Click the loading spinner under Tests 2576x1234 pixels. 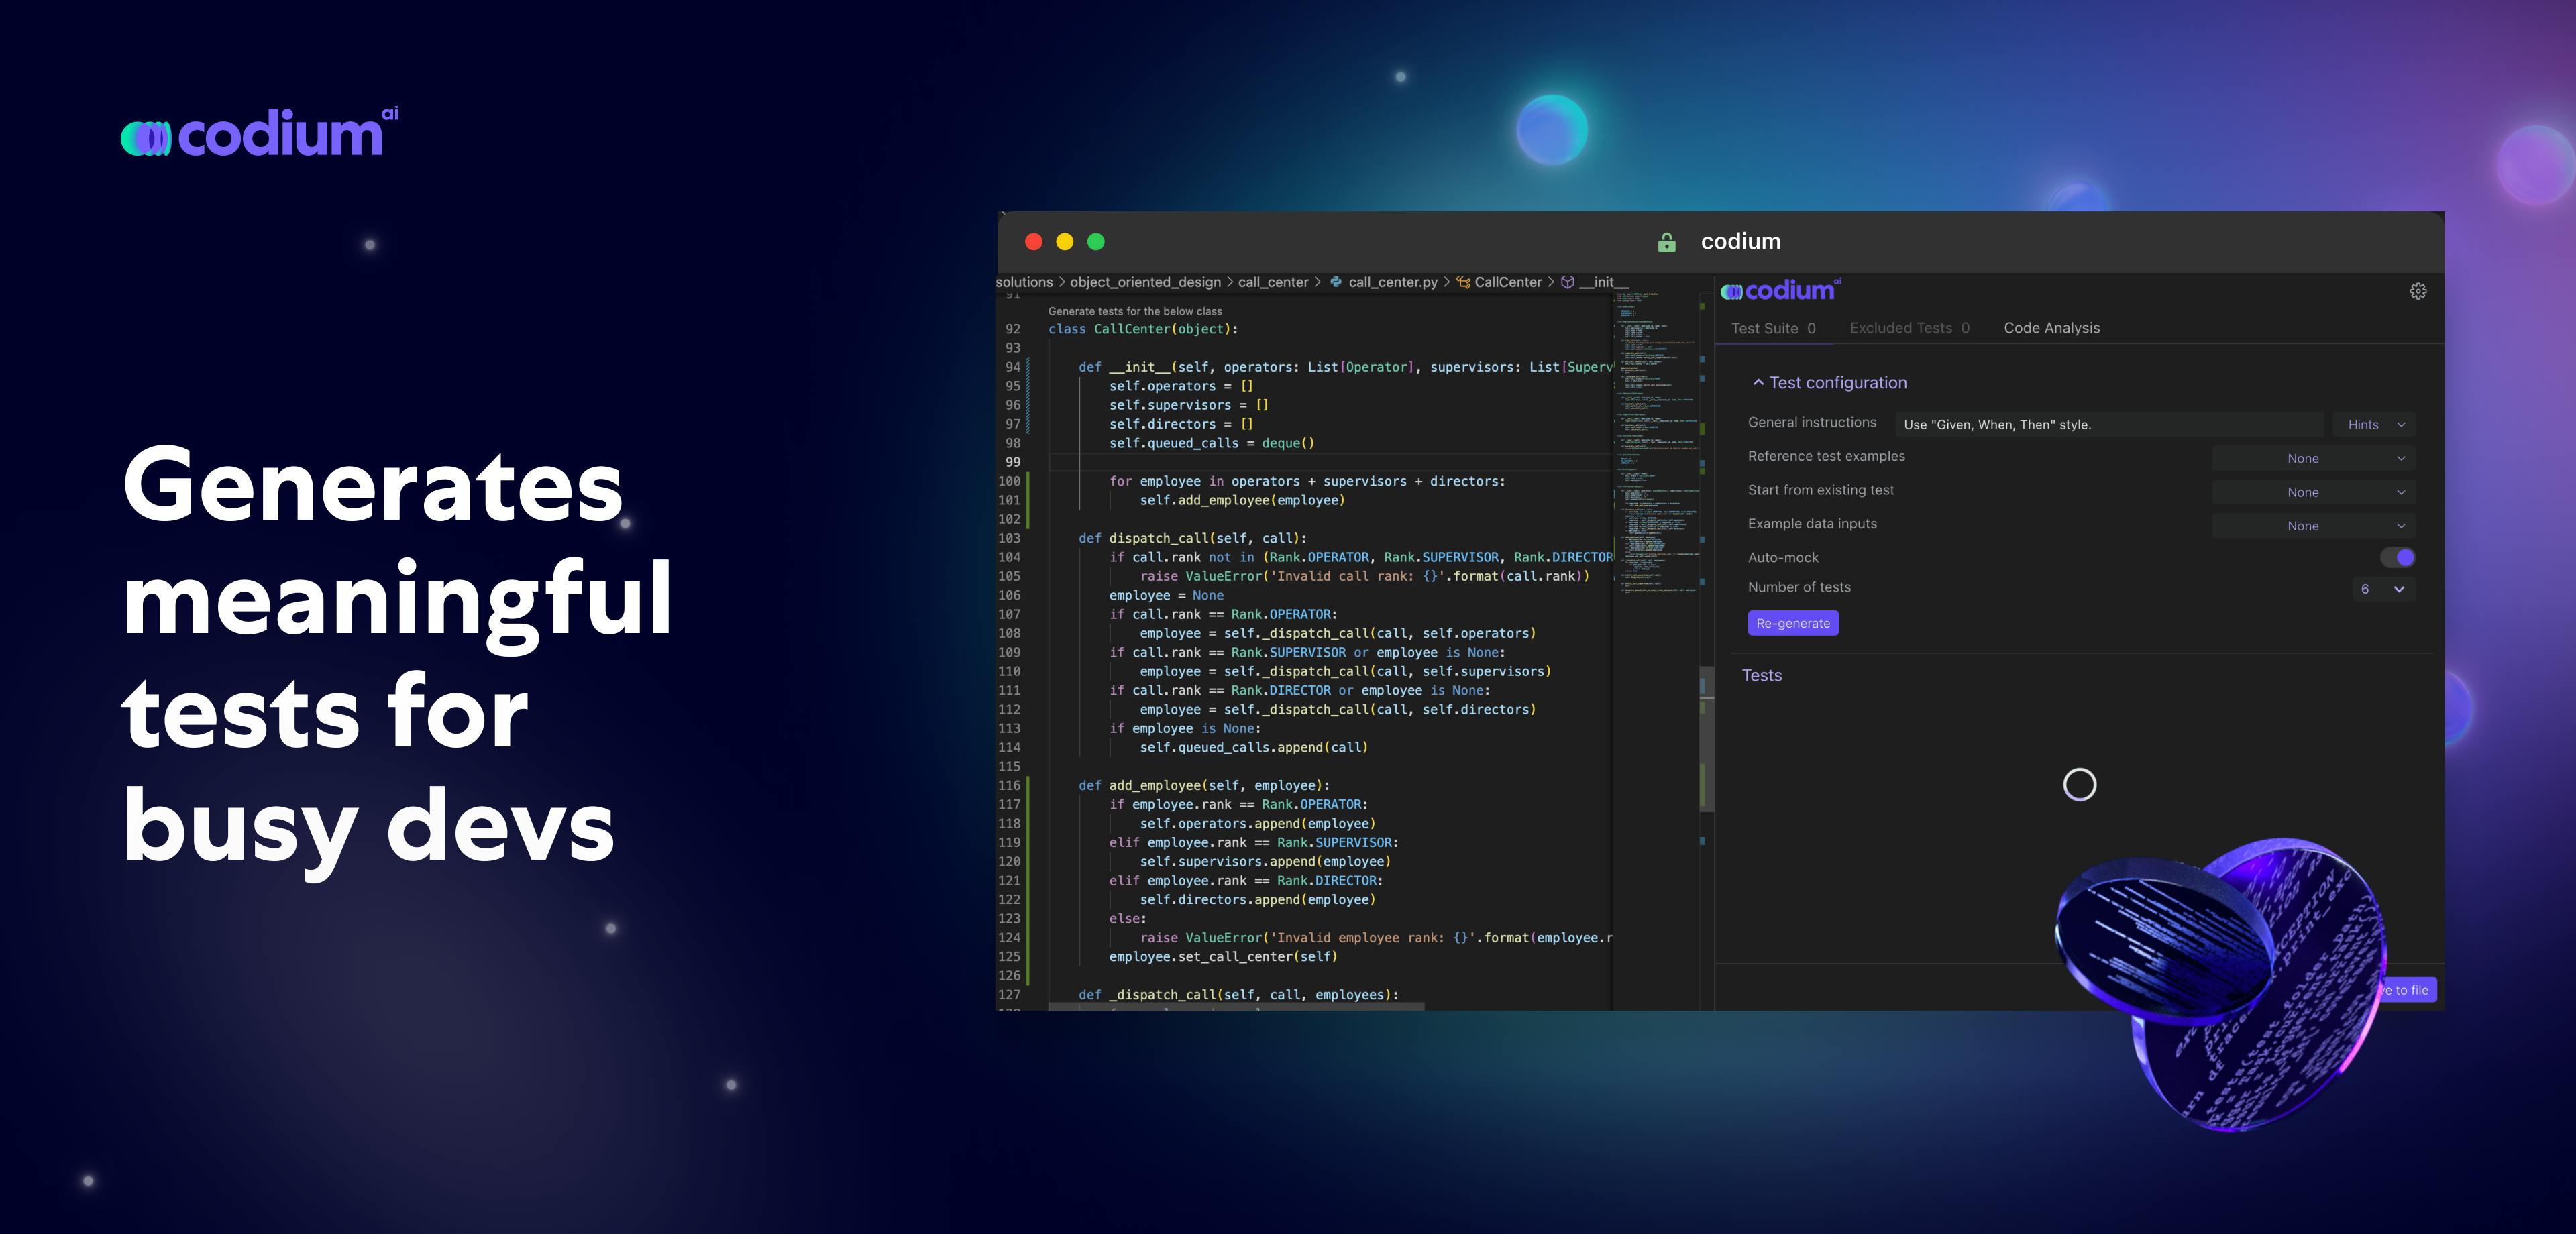(x=2080, y=785)
